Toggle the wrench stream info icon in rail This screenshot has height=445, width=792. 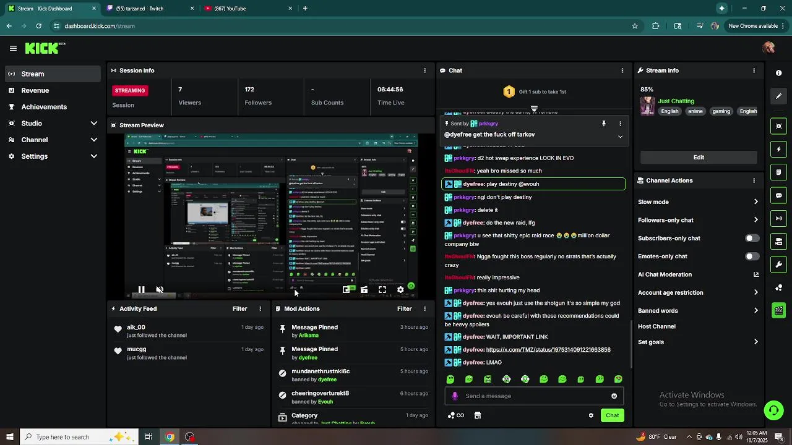778,265
